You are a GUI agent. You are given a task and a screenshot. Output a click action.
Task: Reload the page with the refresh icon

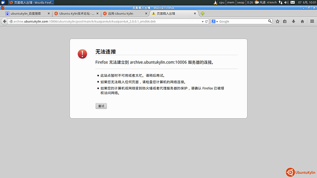pyautogui.click(x=206, y=22)
